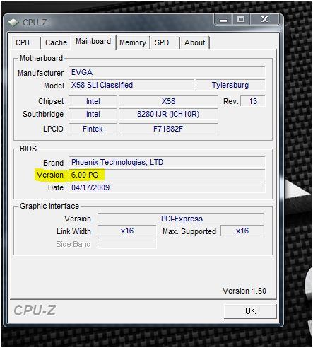The width and height of the screenshot is (313, 348).
Task: Click the F71882F value
Action: click(x=168, y=129)
